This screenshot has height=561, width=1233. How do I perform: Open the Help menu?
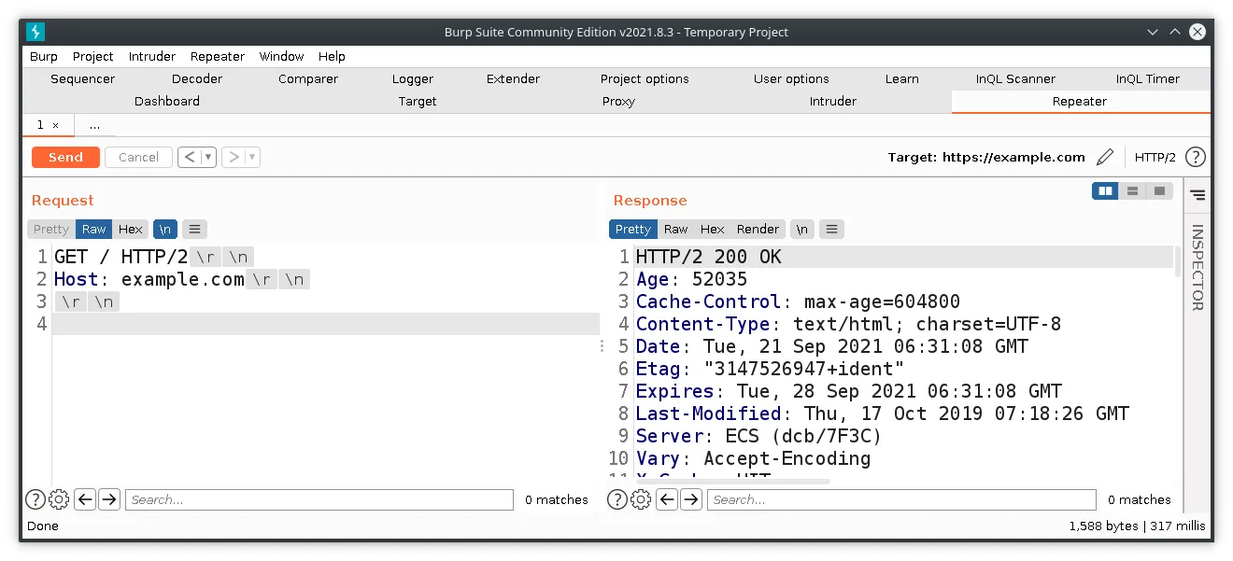click(332, 56)
